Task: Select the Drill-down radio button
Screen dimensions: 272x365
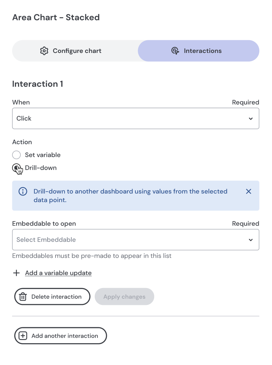Action: click(x=16, y=168)
